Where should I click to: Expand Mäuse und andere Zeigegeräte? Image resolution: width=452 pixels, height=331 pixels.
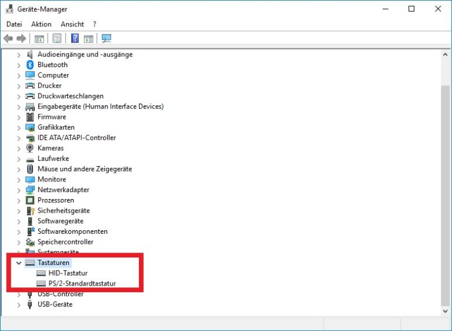19,169
